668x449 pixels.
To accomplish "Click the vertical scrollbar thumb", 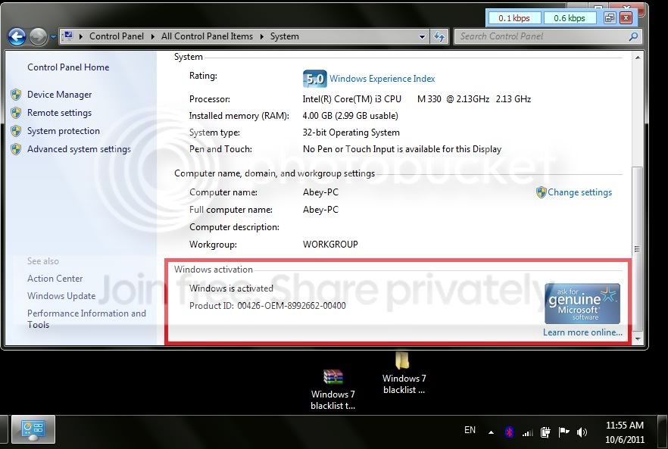I will [x=638, y=248].
